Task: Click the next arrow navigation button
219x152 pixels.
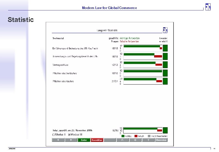Action: [71, 140]
